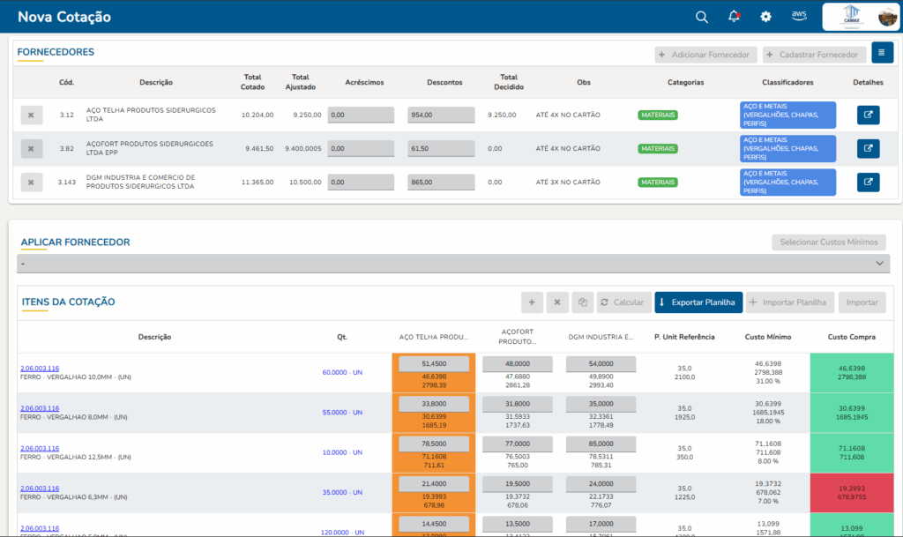Open the notifications bell

734,17
